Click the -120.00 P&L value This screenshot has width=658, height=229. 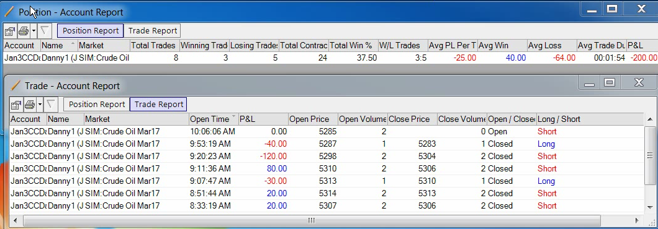(x=273, y=156)
